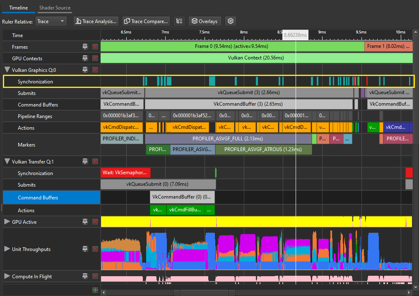Screen dimensions: 419x296
Task: Pin the Unit Throughputs row
Action: tap(85, 249)
